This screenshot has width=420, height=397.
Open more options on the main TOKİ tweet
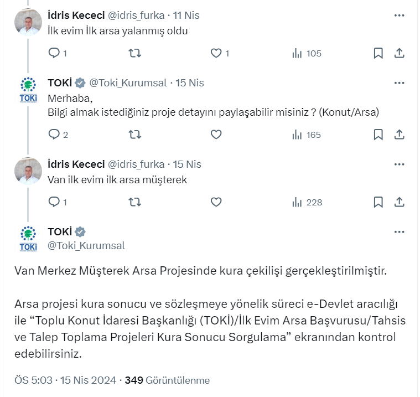(x=399, y=232)
